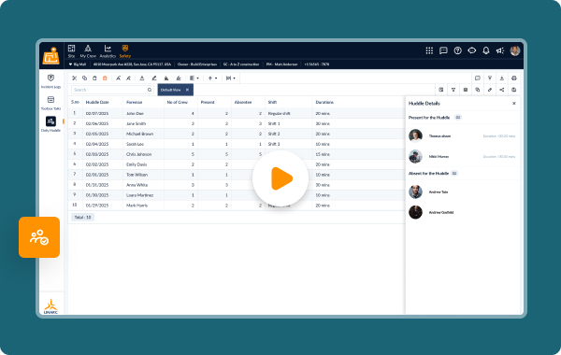Select the John Doe row
The image size is (561, 355).
point(237,113)
